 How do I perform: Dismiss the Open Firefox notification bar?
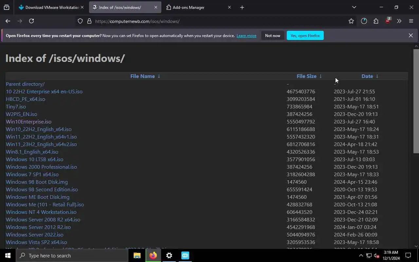(x=410, y=35)
